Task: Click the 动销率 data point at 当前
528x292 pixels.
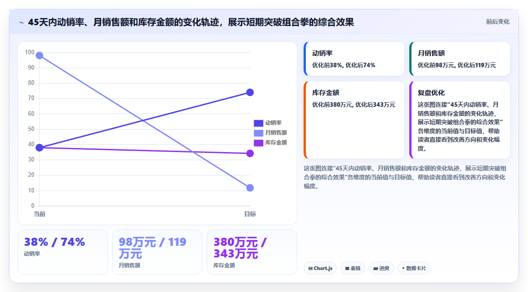Action: coord(40,148)
